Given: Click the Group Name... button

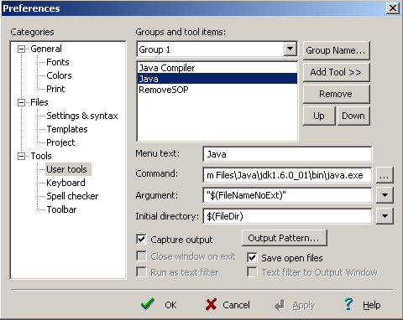Looking at the screenshot, I should (x=336, y=50).
